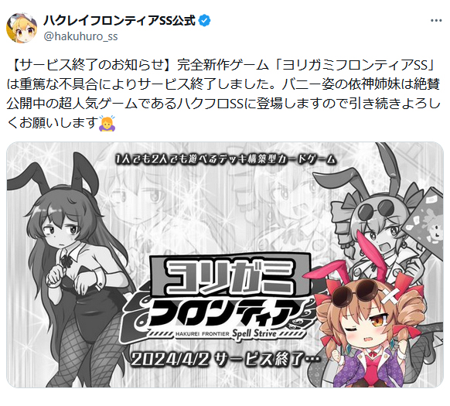The image size is (450, 406).
Task: Click the bowing person emoji in tweet
Action: (107, 124)
